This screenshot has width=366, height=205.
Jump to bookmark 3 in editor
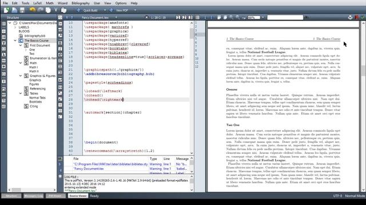pyautogui.click(x=190, y=18)
